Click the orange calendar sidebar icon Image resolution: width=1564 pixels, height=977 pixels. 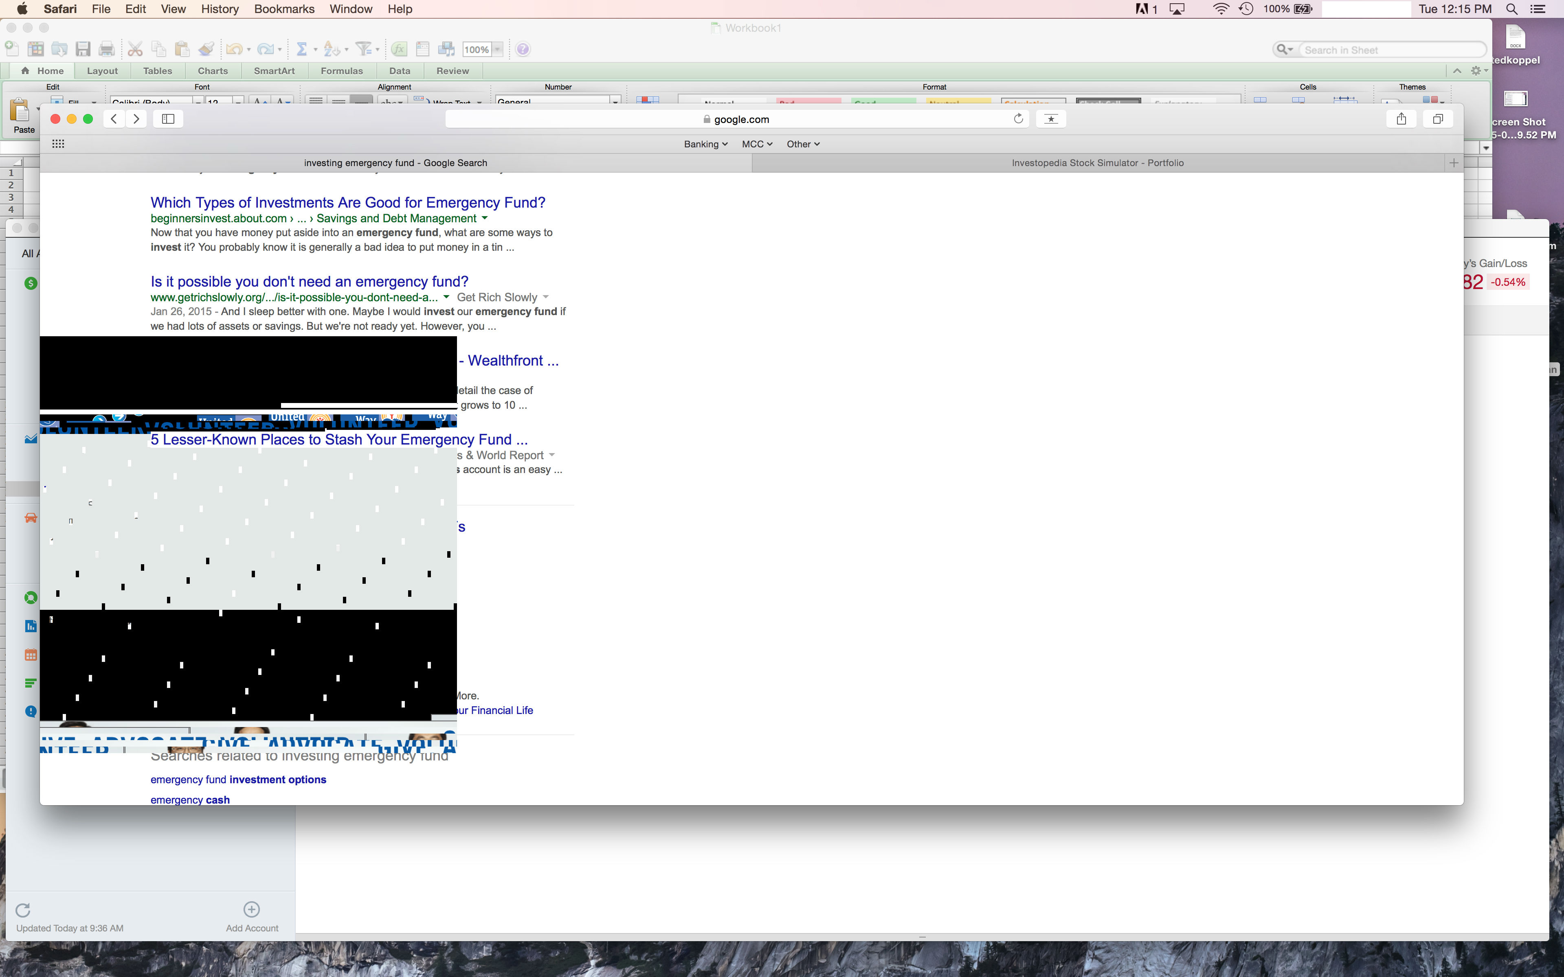pyautogui.click(x=31, y=655)
